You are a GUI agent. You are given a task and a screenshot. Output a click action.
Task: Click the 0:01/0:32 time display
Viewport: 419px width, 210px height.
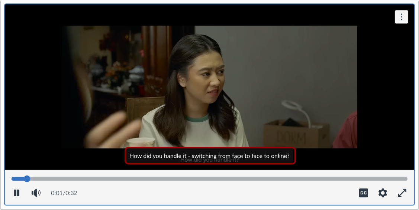pyautogui.click(x=64, y=193)
